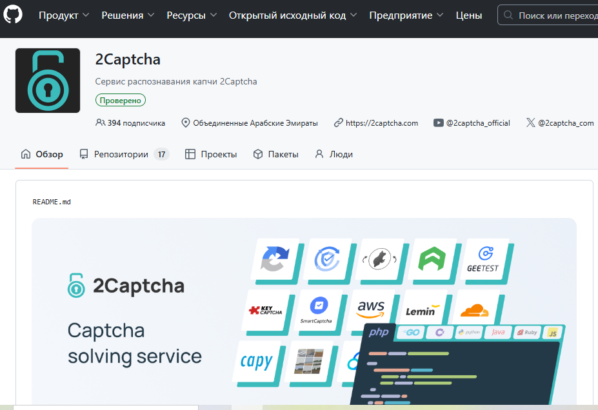The width and height of the screenshot is (598, 410).
Task: Click the location pin before Объединенные Арабские Эмираты
Action: tap(185, 122)
